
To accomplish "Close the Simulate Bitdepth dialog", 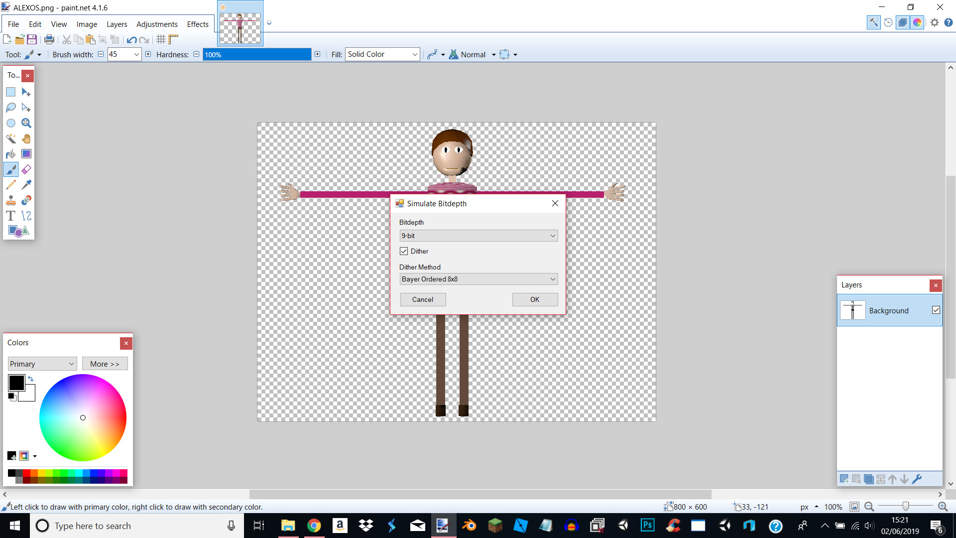I will pos(555,203).
